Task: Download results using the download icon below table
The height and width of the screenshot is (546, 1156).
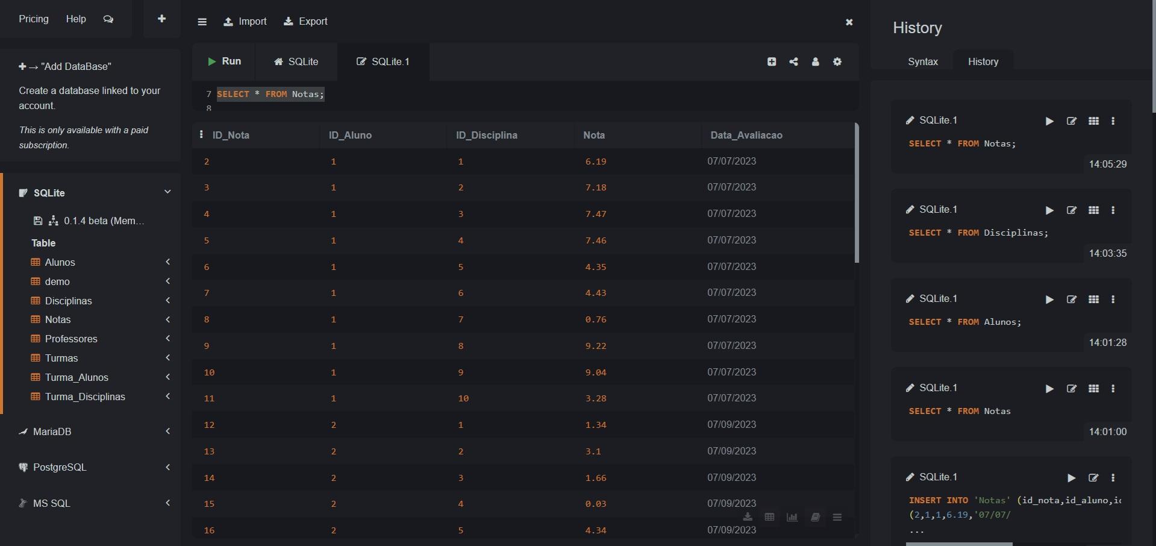Action: 748,517
